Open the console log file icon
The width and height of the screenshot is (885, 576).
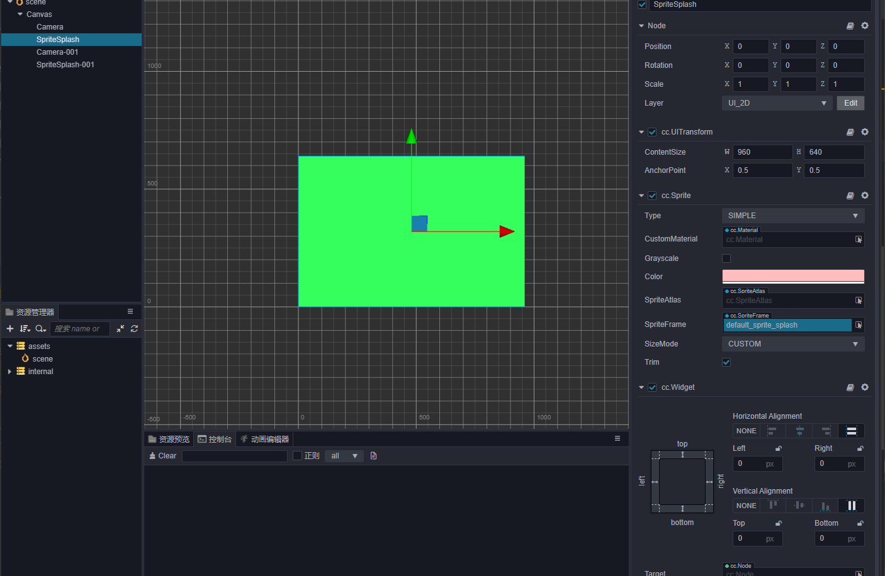373,456
